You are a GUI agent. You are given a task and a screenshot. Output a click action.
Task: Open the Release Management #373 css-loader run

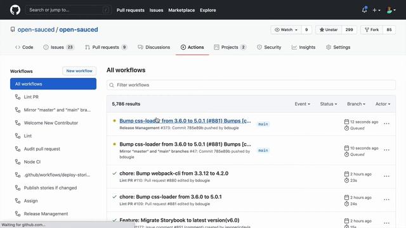185,121
